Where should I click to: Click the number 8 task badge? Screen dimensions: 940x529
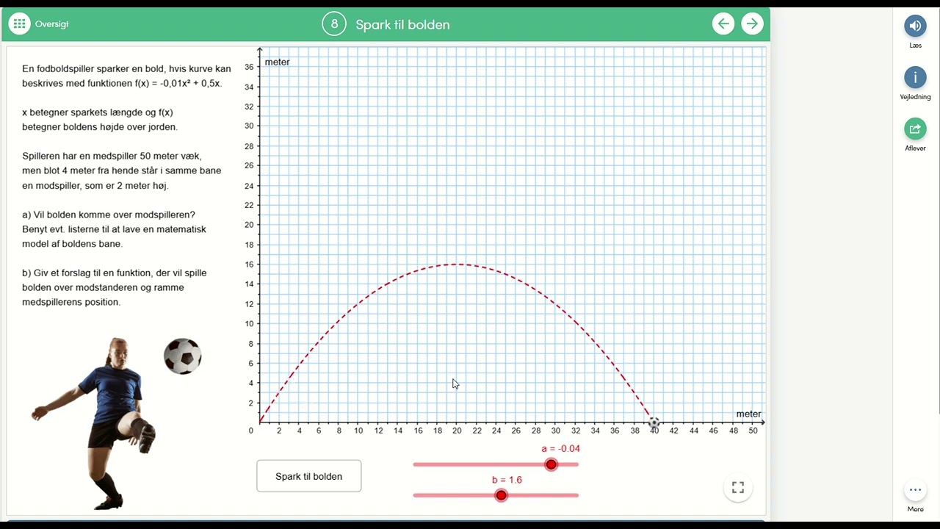click(334, 24)
